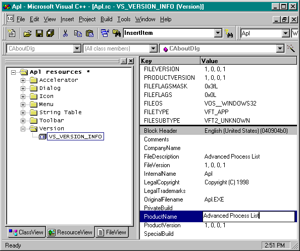Click the Find in Files binoculars icon
Screen dimensions: 300x251
click(x=117, y=33)
